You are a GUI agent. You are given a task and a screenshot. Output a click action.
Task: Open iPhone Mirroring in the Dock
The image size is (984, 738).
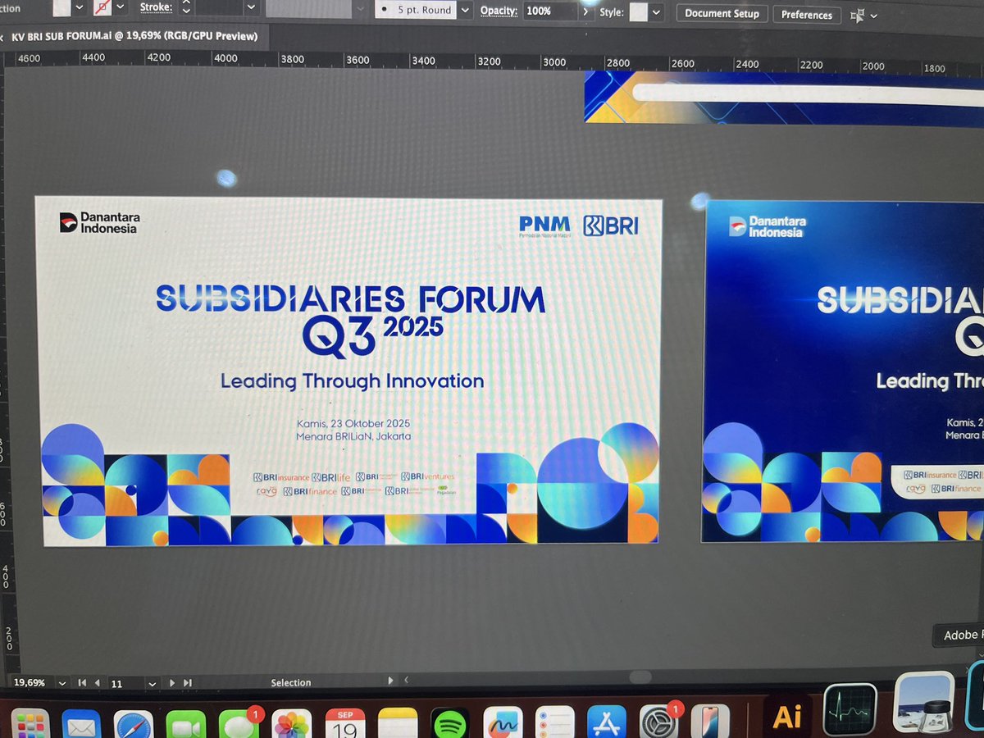coord(710,722)
